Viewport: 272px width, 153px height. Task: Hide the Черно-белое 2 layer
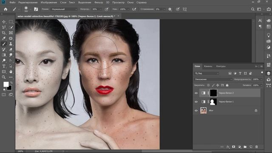(196, 93)
